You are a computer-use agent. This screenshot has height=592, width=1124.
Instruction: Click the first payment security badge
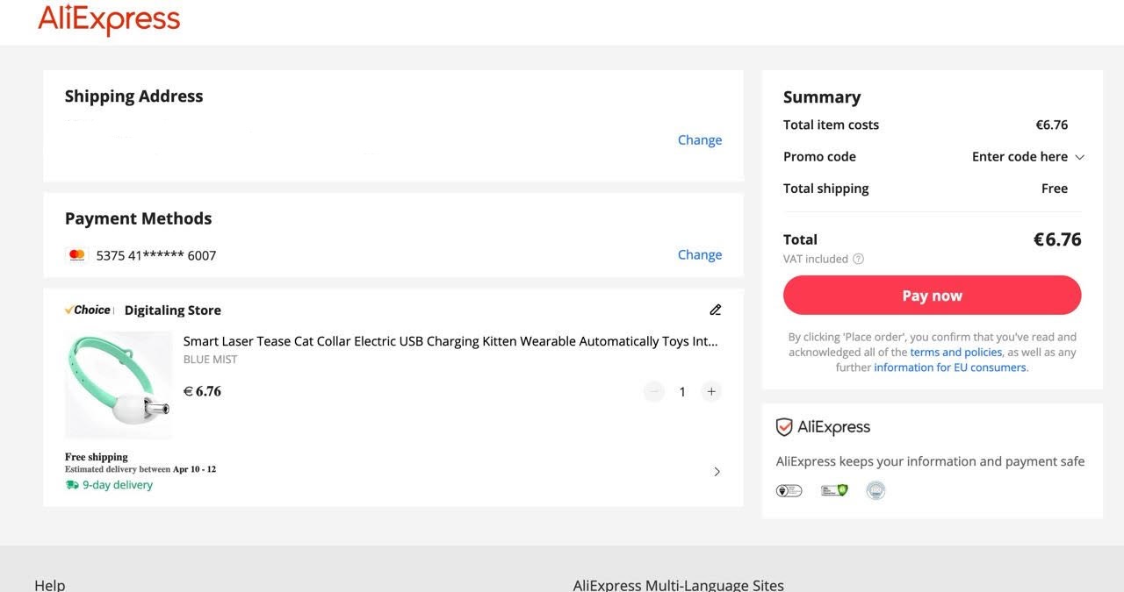[x=789, y=490]
